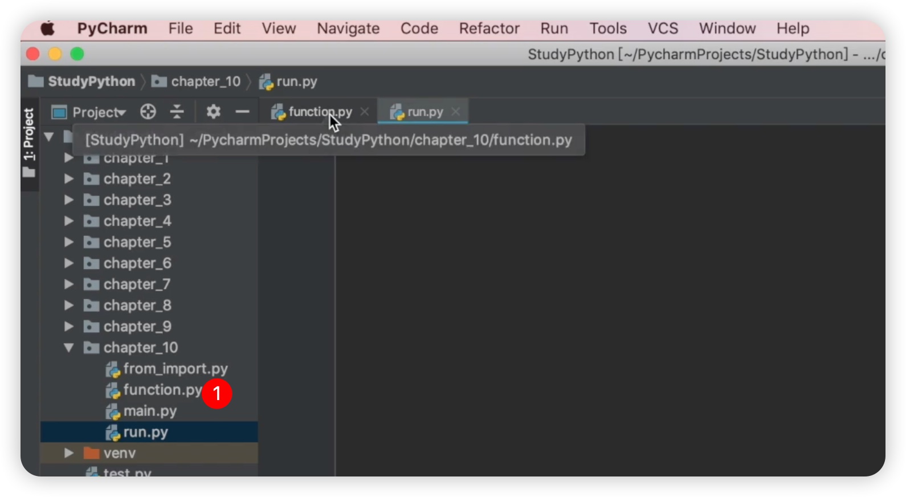Click chapter_10 breadcrumb in navigation bar

click(196, 82)
